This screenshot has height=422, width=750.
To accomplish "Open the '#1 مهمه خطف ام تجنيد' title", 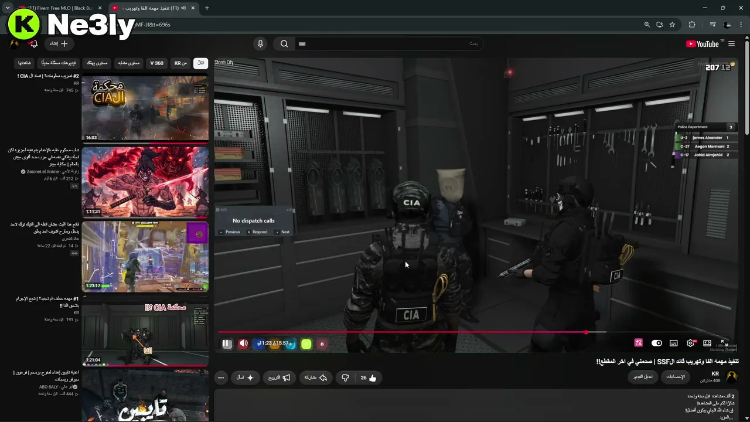I will click(x=47, y=302).
